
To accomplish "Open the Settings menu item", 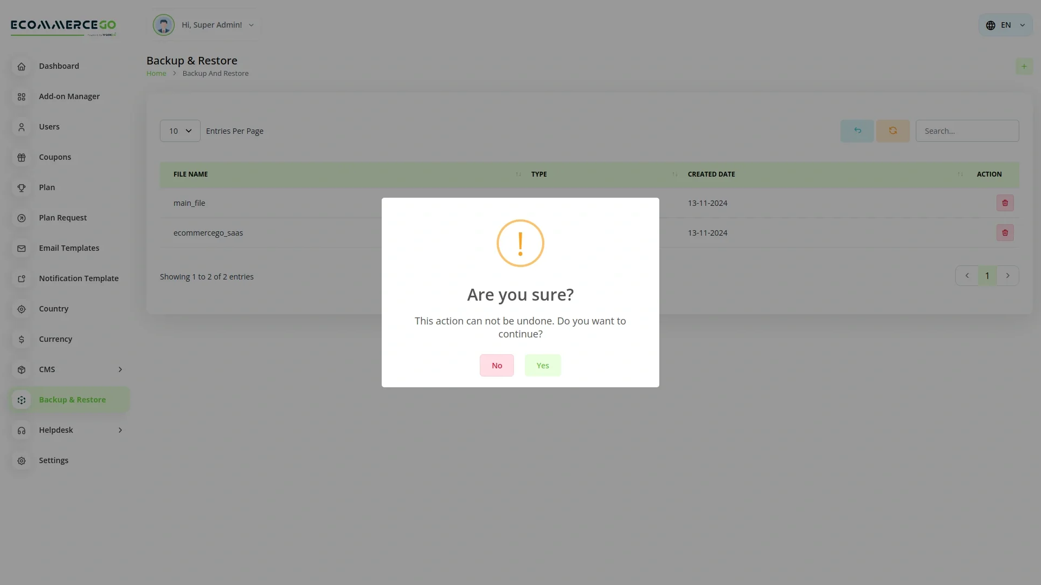I will pyautogui.click(x=53, y=460).
